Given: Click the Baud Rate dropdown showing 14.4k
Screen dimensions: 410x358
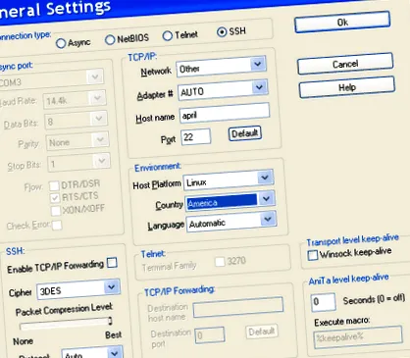Looking at the screenshot, I should (x=75, y=99).
